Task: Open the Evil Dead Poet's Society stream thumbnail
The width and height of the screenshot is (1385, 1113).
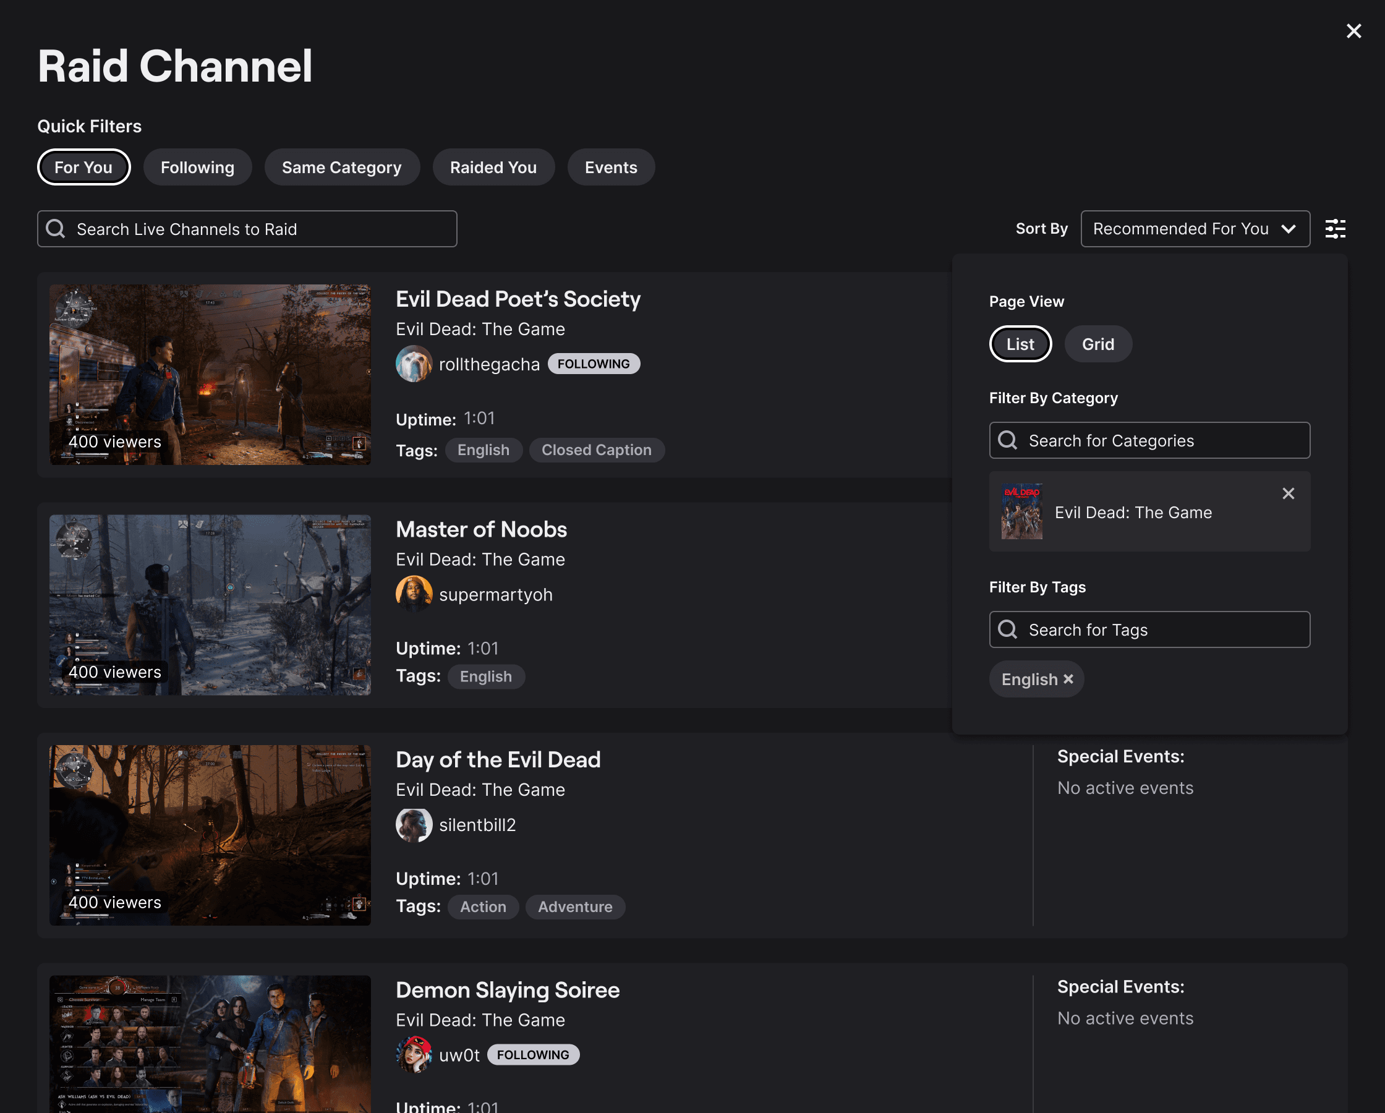Action: [x=210, y=375]
